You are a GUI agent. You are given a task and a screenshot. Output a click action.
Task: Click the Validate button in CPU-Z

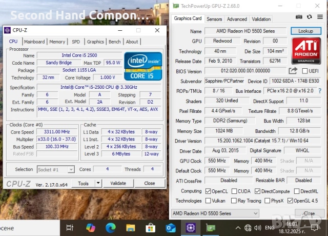pos(118,183)
